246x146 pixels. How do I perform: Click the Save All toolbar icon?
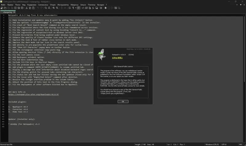coord(12,8)
